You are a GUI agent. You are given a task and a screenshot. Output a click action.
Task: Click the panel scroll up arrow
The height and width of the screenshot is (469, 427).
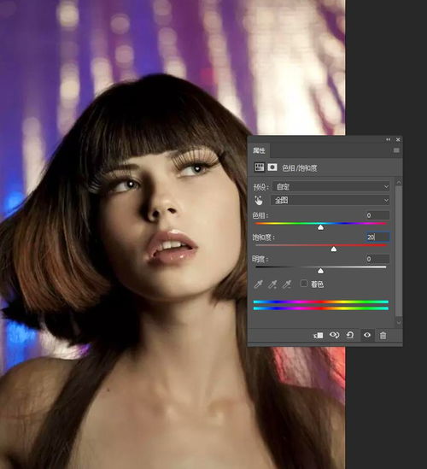click(399, 182)
